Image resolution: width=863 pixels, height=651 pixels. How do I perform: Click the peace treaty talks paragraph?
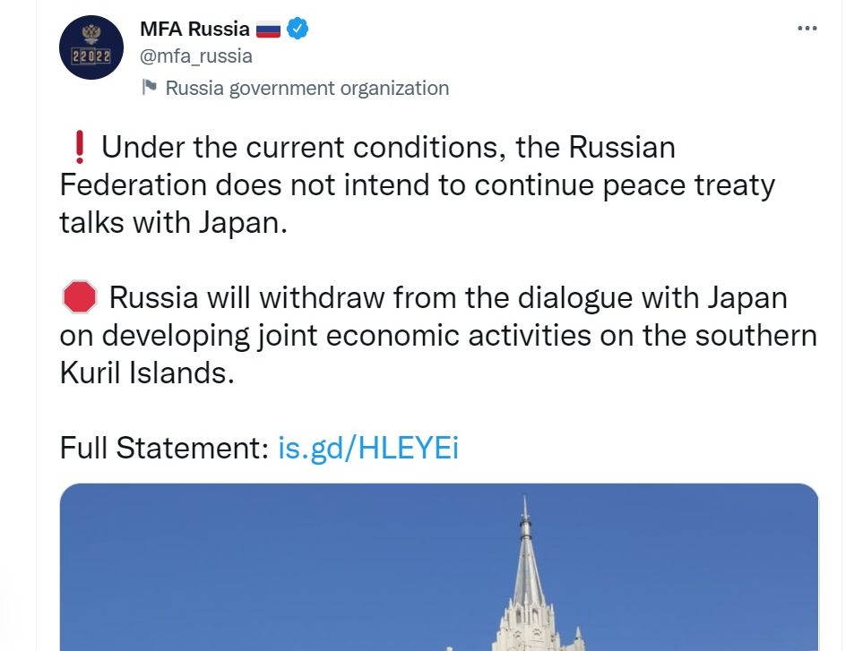(417, 184)
